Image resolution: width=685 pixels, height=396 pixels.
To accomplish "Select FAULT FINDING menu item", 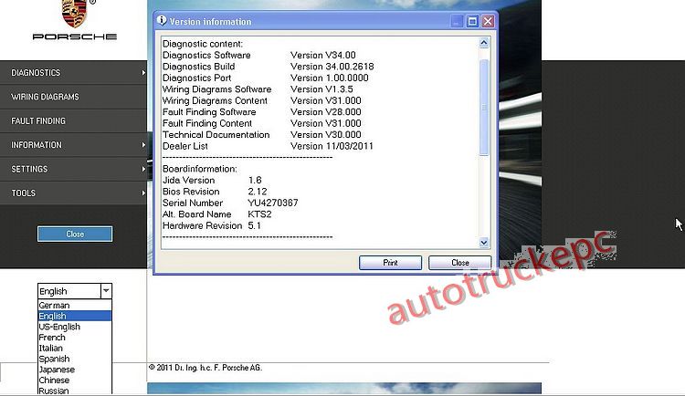I will pyautogui.click(x=73, y=121).
